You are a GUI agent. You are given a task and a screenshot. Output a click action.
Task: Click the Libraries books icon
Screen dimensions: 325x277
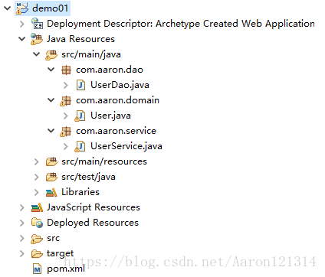pyautogui.click(x=51, y=192)
